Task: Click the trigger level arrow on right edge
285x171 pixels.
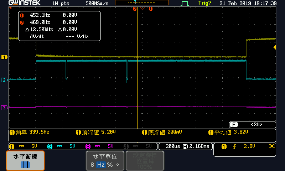Action: [x=274, y=47]
